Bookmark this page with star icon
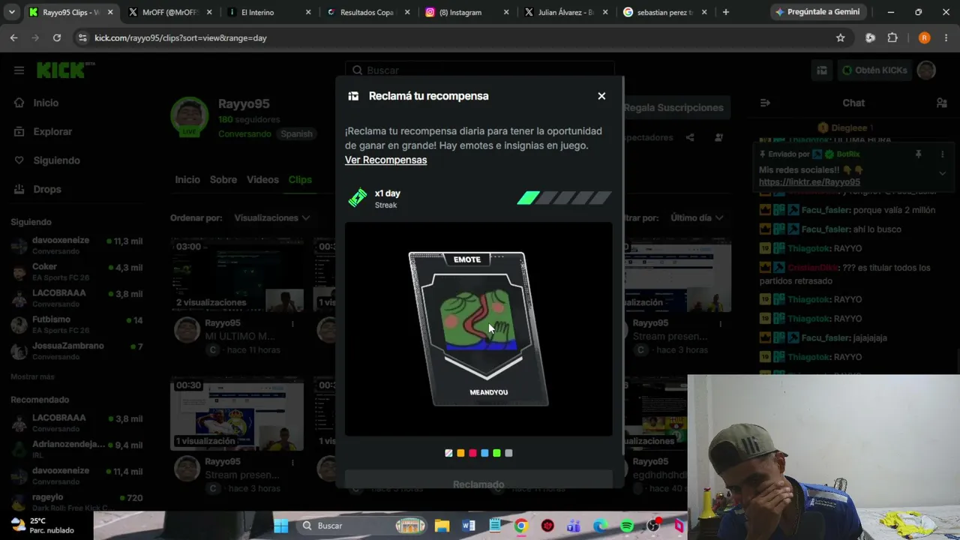 [841, 37]
